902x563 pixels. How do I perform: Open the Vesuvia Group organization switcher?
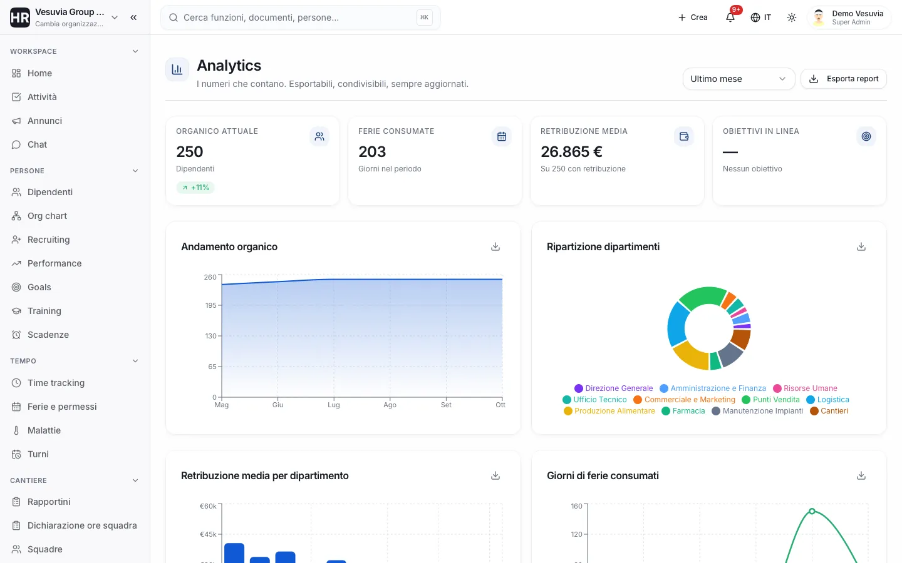[x=65, y=18]
